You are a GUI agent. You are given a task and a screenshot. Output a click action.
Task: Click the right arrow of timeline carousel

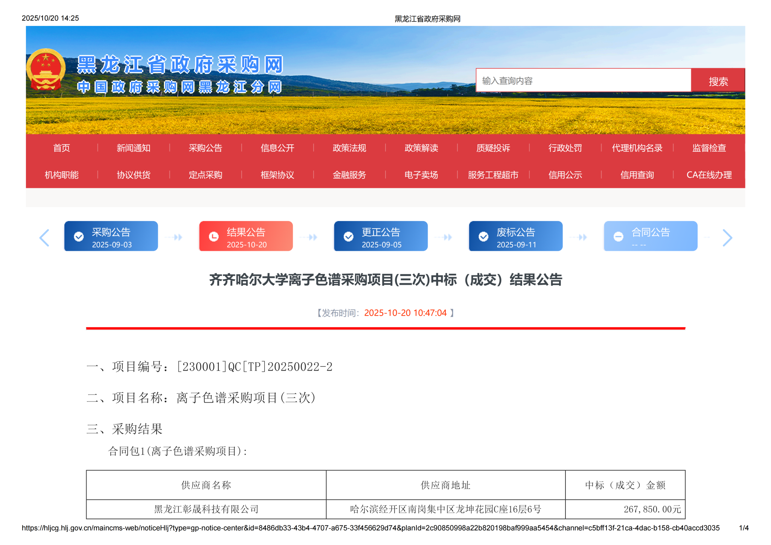point(727,238)
